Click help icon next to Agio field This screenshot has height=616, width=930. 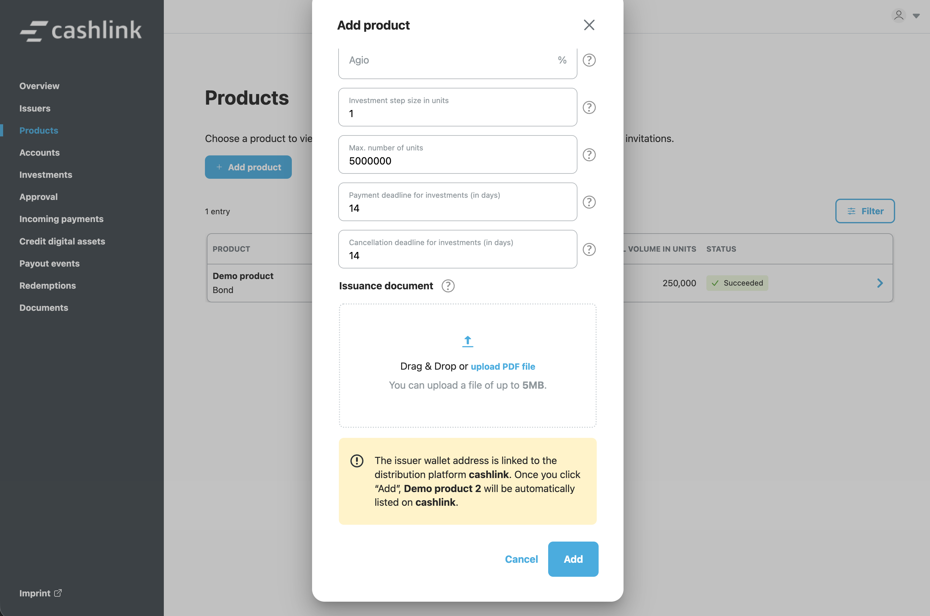coord(589,60)
